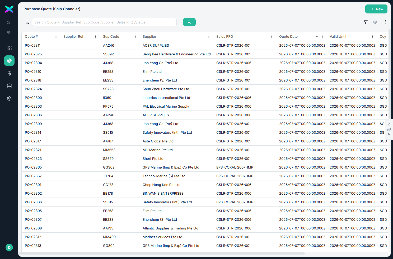The height and width of the screenshot is (259, 393).
Task: Open the Supplier Ref column menu
Action: coord(96,36)
